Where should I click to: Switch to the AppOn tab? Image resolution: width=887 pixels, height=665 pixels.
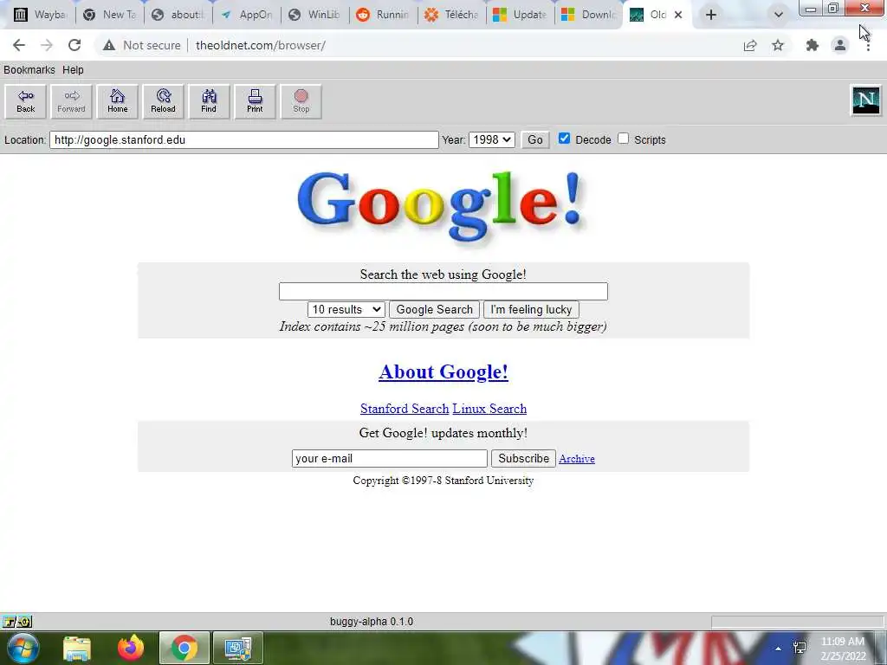(246, 15)
